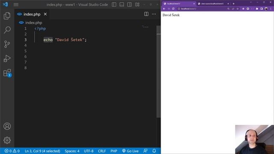Close the localhost/www1 browser tab
The image size is (274, 154).
point(194,4)
